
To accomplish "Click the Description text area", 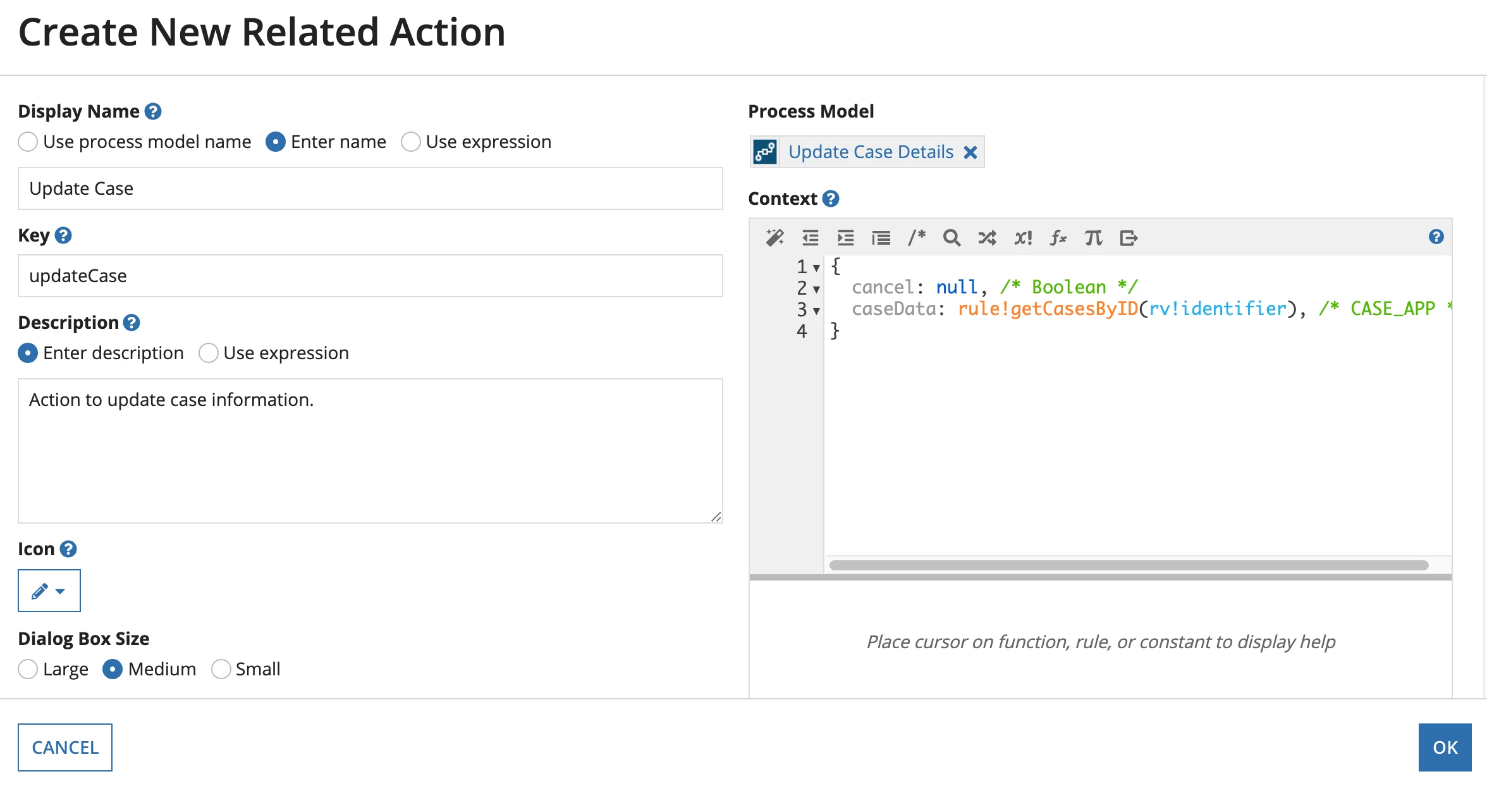I will [370, 451].
